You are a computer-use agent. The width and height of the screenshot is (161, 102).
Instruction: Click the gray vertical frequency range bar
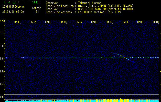coord(5,59)
